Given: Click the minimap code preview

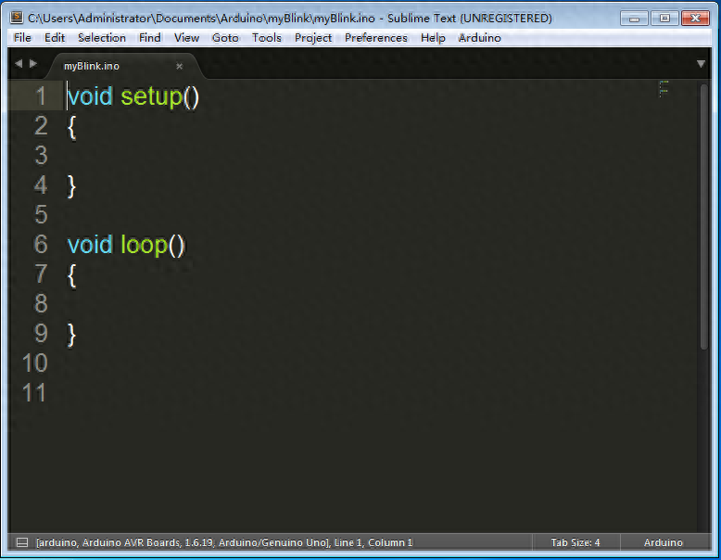Looking at the screenshot, I should coord(664,89).
